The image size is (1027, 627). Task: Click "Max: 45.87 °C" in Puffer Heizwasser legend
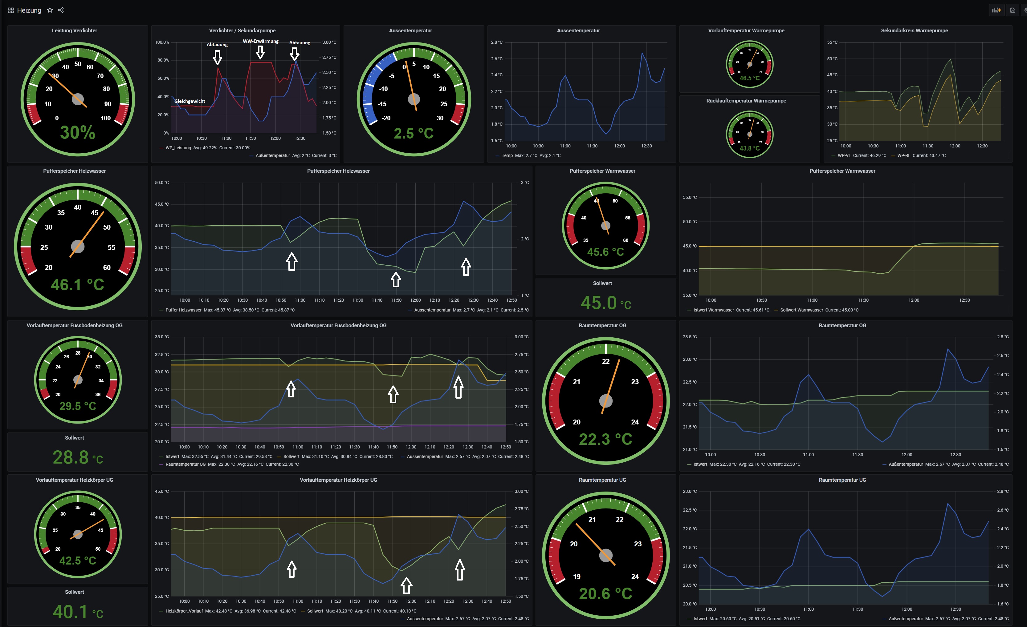[217, 310]
